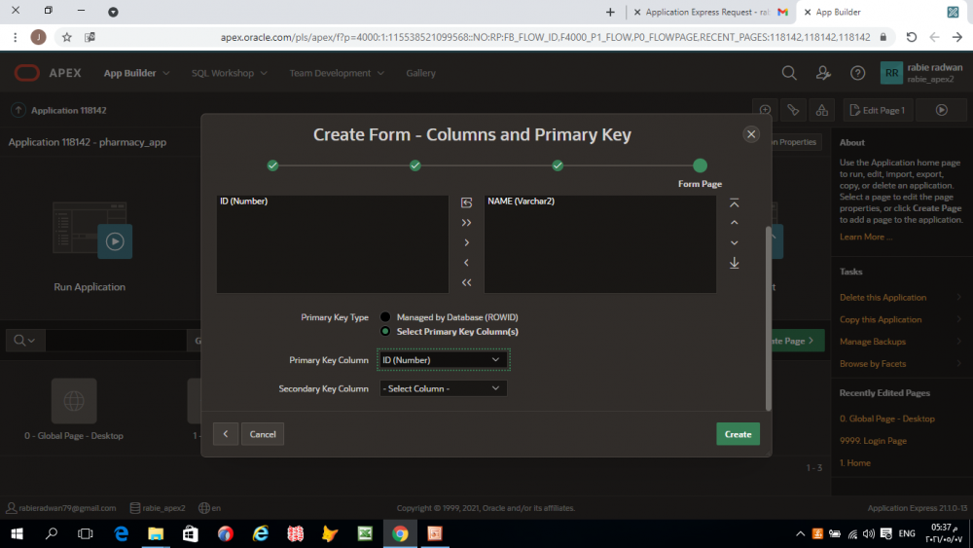Screen dimensions: 973x548
Task: Move NAME column to top
Action: coord(734,202)
